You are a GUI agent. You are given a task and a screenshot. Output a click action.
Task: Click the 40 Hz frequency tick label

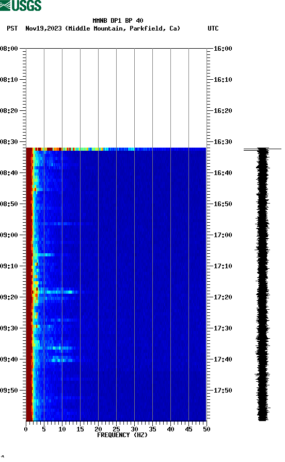point(170,429)
